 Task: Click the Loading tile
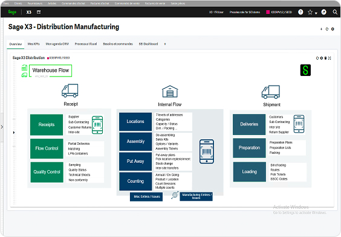(250, 172)
